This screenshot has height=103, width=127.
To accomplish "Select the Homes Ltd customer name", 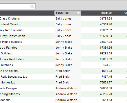I will tap(8, 82).
